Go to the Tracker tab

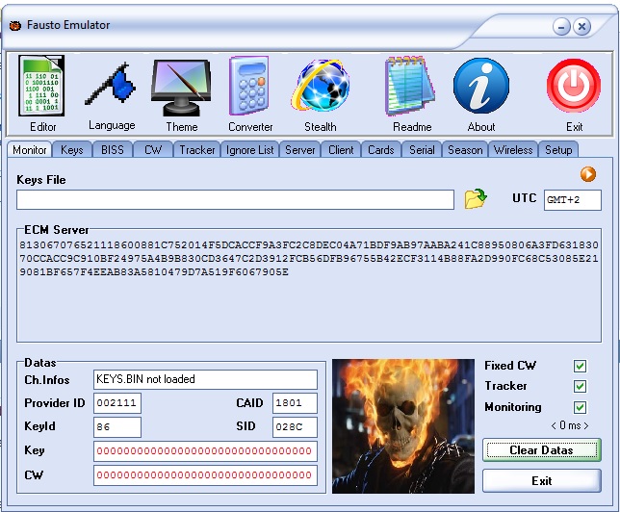197,150
